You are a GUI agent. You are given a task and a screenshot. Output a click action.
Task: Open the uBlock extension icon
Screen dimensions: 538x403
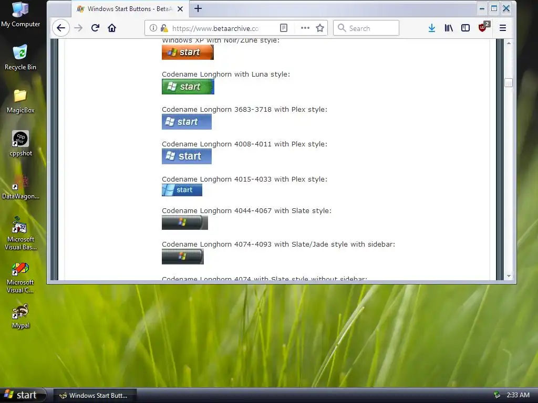coord(483,27)
